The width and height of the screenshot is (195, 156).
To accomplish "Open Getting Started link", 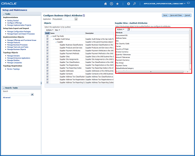I will click(13, 20).
